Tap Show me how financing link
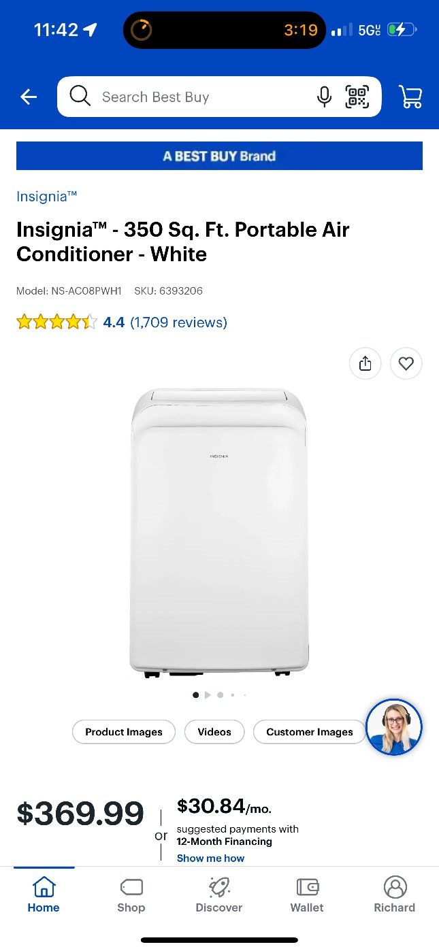Viewport: 439px width, 951px height. [x=210, y=858]
